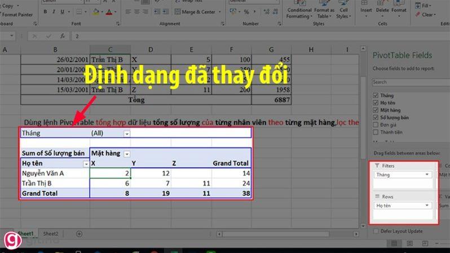Check Đơn giá field checkbox
450x253 pixels.
pyautogui.click(x=376, y=125)
